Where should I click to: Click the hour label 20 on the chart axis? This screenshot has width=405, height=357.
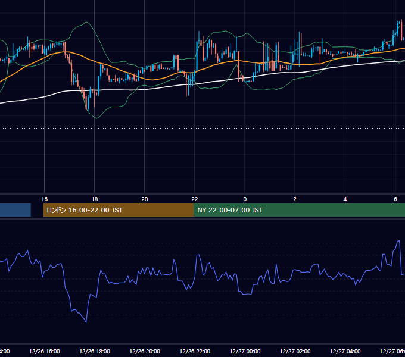pyautogui.click(x=145, y=199)
